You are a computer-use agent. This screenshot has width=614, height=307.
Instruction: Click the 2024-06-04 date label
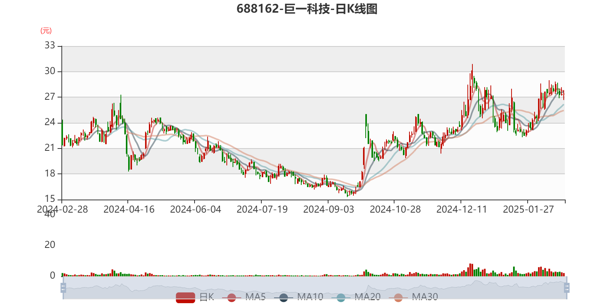coord(196,210)
